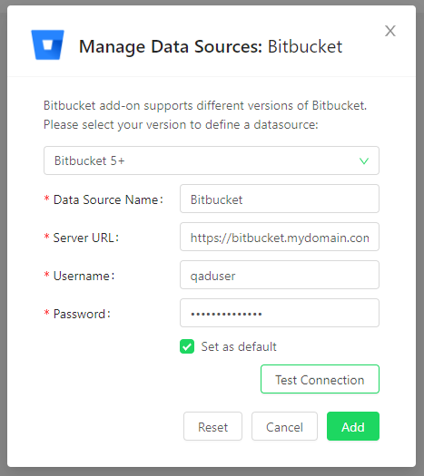Click into the Server URL field
424x476 pixels.
[x=280, y=237]
